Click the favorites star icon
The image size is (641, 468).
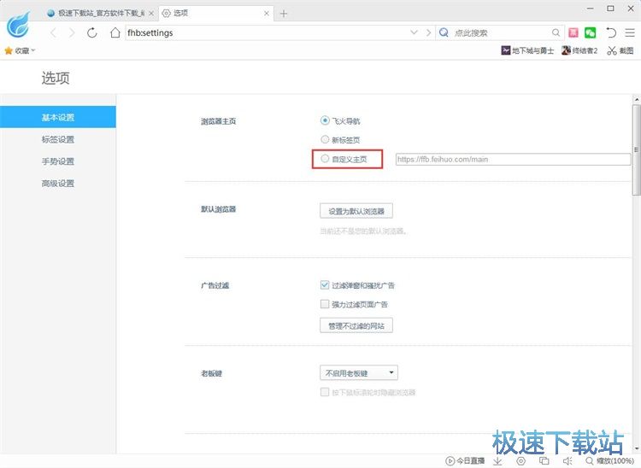coord(9,50)
